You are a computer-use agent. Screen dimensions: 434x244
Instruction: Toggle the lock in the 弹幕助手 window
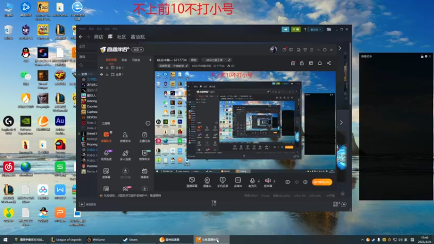(x=422, y=56)
